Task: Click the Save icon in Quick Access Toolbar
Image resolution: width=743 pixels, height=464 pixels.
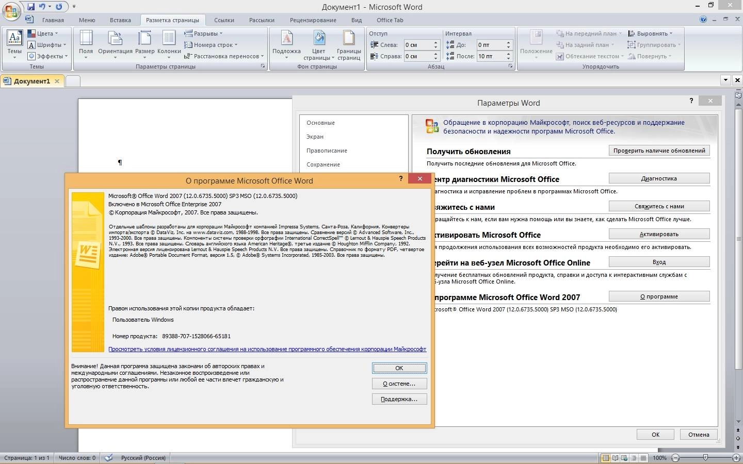Action: [x=31, y=7]
